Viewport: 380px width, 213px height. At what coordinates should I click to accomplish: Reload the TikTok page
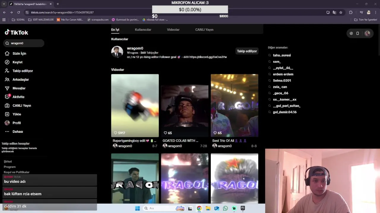[x=18, y=12]
